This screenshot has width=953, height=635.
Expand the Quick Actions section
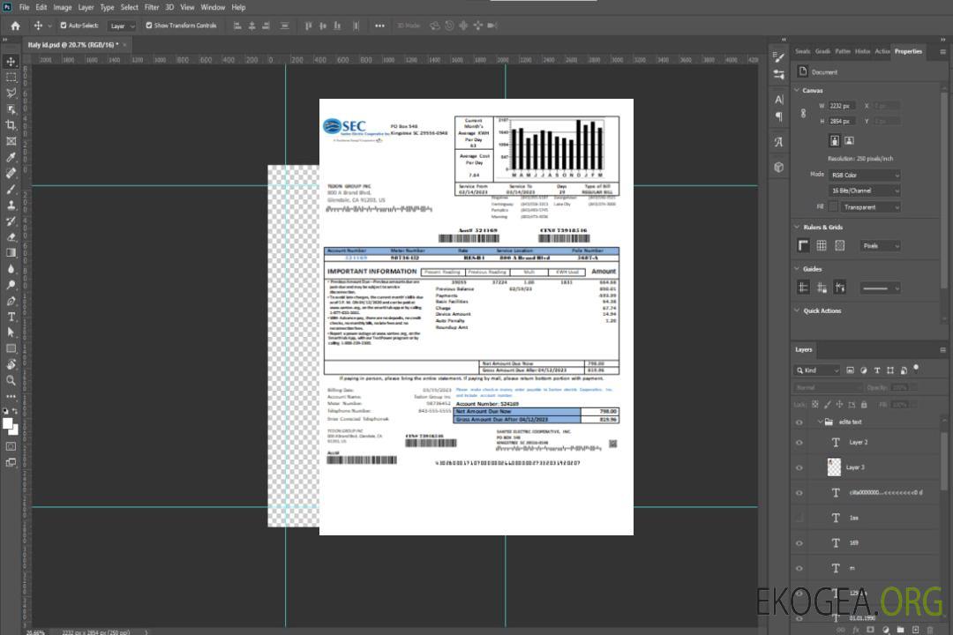point(797,310)
